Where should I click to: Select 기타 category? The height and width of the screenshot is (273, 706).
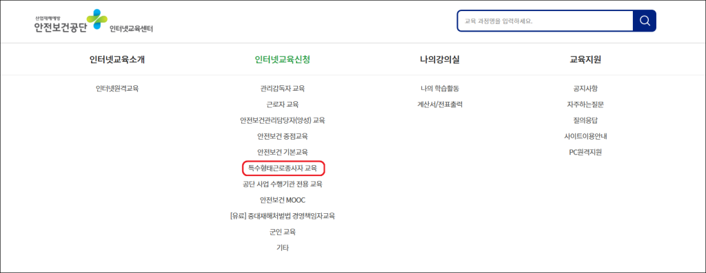pyautogui.click(x=282, y=248)
